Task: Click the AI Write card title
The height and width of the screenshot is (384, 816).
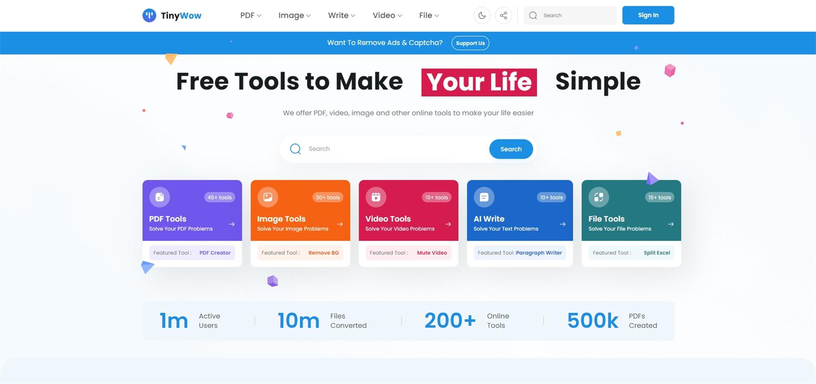Action: pos(489,219)
